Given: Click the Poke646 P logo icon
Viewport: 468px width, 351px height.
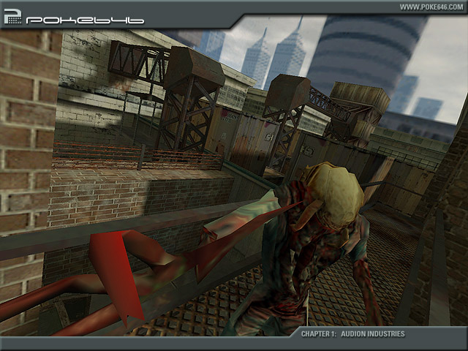Looking at the screenshot, I should coord(13,17).
